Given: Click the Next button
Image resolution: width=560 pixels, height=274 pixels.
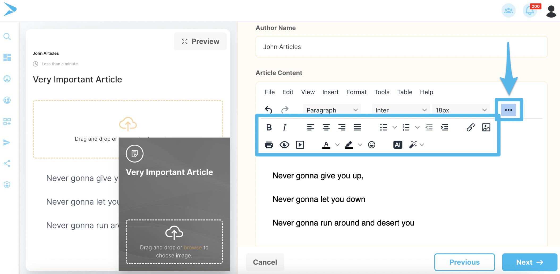Looking at the screenshot, I should pos(529,262).
